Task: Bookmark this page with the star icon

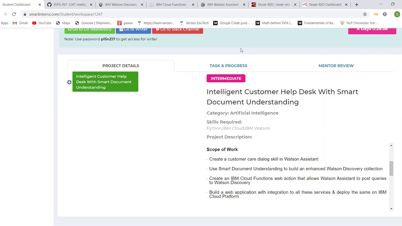Action: [365, 14]
